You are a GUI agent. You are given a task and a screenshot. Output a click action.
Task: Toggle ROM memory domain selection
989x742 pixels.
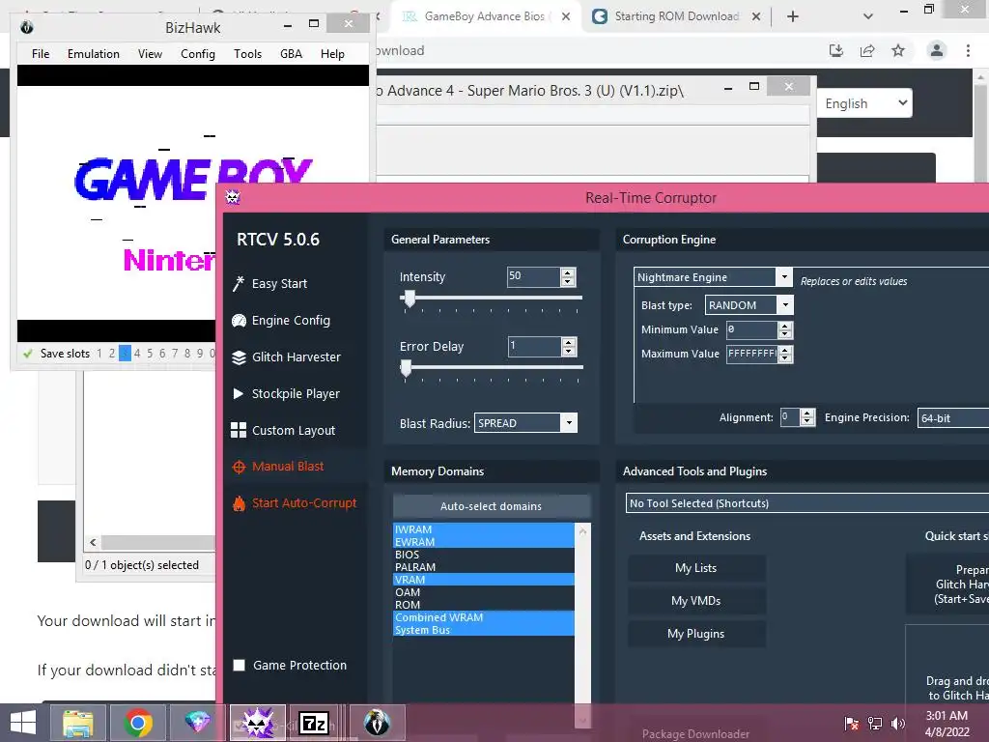[483, 605]
